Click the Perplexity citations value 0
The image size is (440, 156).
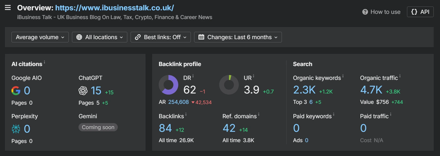27,129
